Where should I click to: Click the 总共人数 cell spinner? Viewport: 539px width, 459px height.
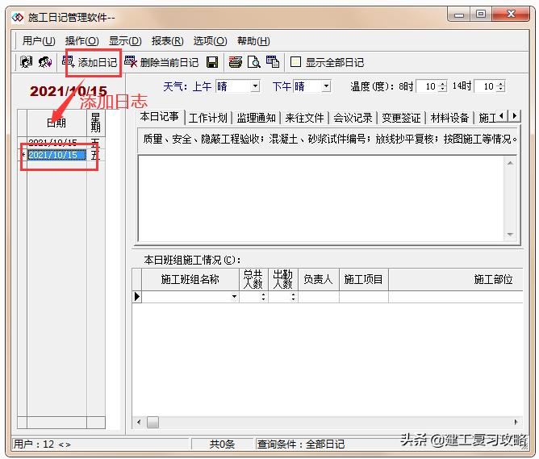tap(263, 297)
